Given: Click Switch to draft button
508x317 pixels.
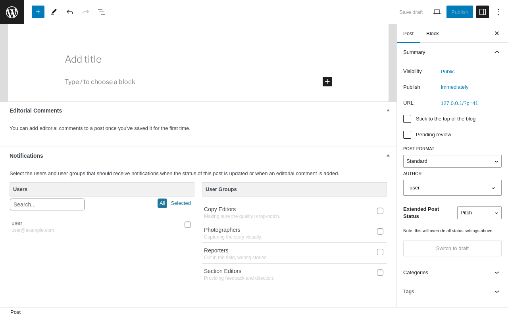Looking at the screenshot, I should [452, 248].
